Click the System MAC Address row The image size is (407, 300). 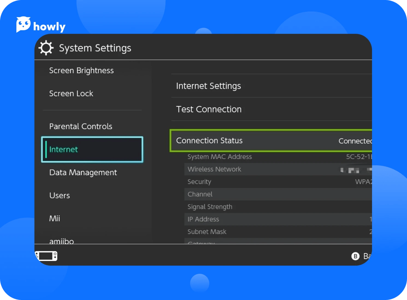point(277,157)
